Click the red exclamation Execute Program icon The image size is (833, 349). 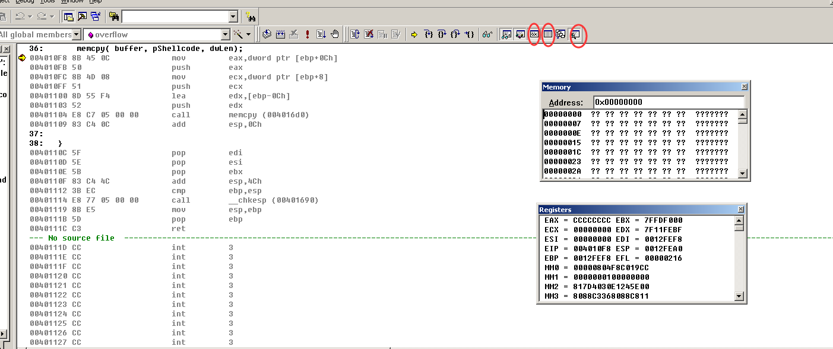tap(307, 34)
